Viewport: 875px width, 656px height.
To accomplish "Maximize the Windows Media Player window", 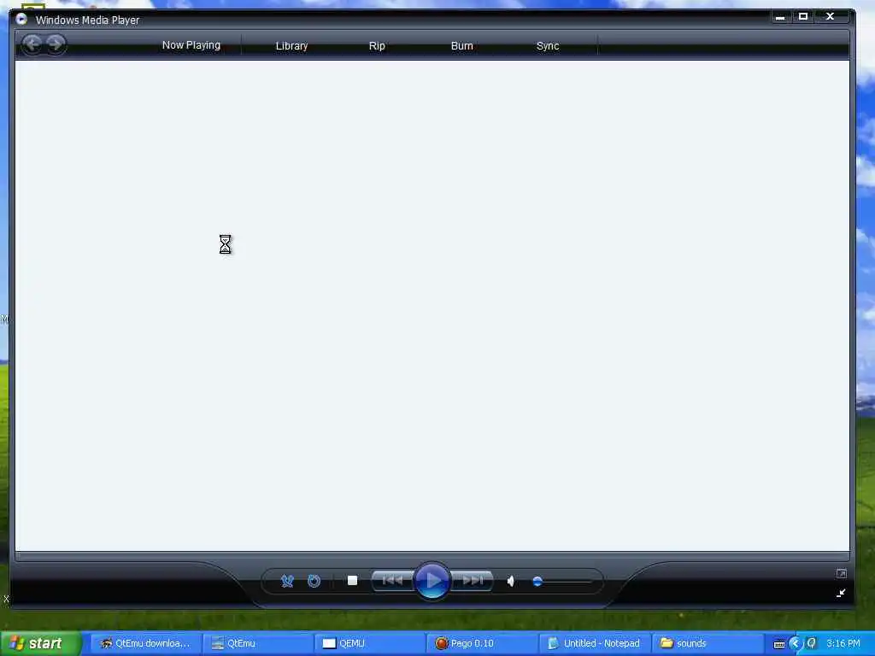I will click(803, 17).
